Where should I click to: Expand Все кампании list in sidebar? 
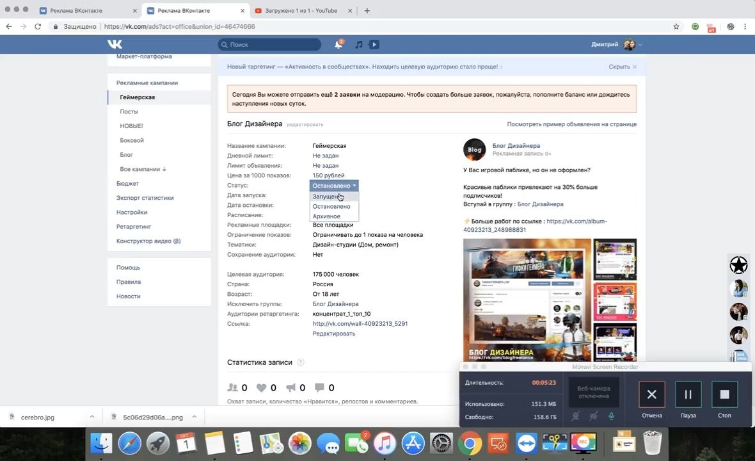(x=143, y=169)
